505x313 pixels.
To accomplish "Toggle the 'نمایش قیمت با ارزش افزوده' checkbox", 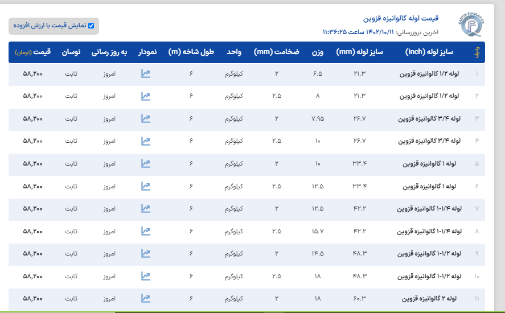I will coord(90,26).
